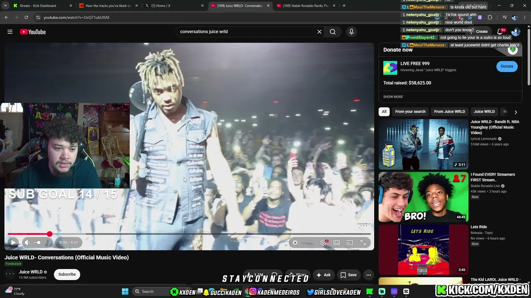Viewport: 531px width, 298px height.
Task: Switch to Stable Ronaldo Ranks tab
Action: (306, 6)
